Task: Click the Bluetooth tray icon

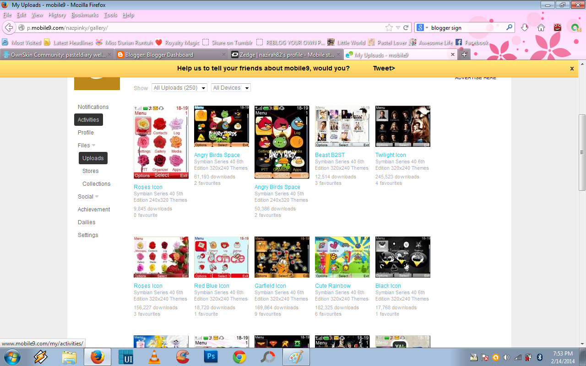Action: [x=539, y=357]
